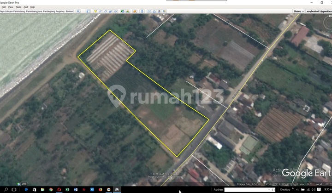
Task: Open the Help menu
Action: (x=32, y=7)
